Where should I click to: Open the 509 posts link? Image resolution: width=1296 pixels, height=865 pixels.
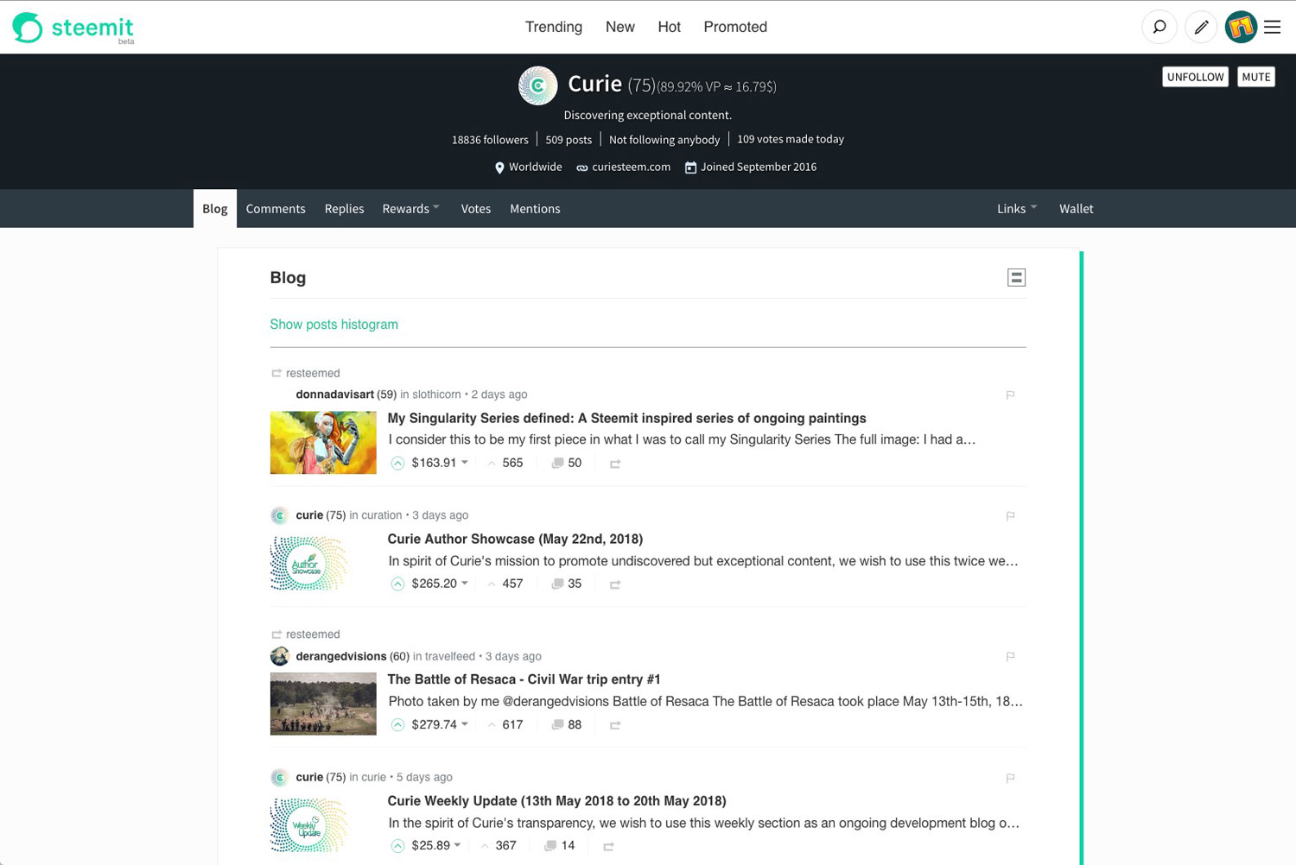point(569,140)
